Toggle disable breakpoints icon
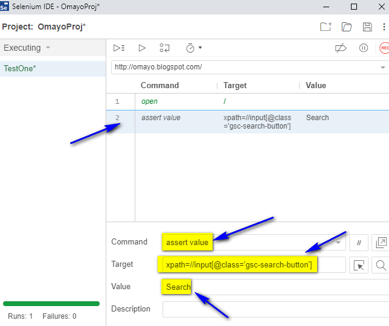389x326 pixels. [x=341, y=48]
